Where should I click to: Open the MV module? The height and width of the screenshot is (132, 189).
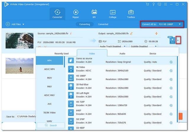[94, 14]
